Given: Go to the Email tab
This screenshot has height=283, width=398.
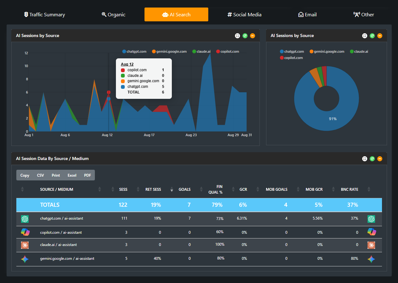Looking at the screenshot, I should (307, 14).
